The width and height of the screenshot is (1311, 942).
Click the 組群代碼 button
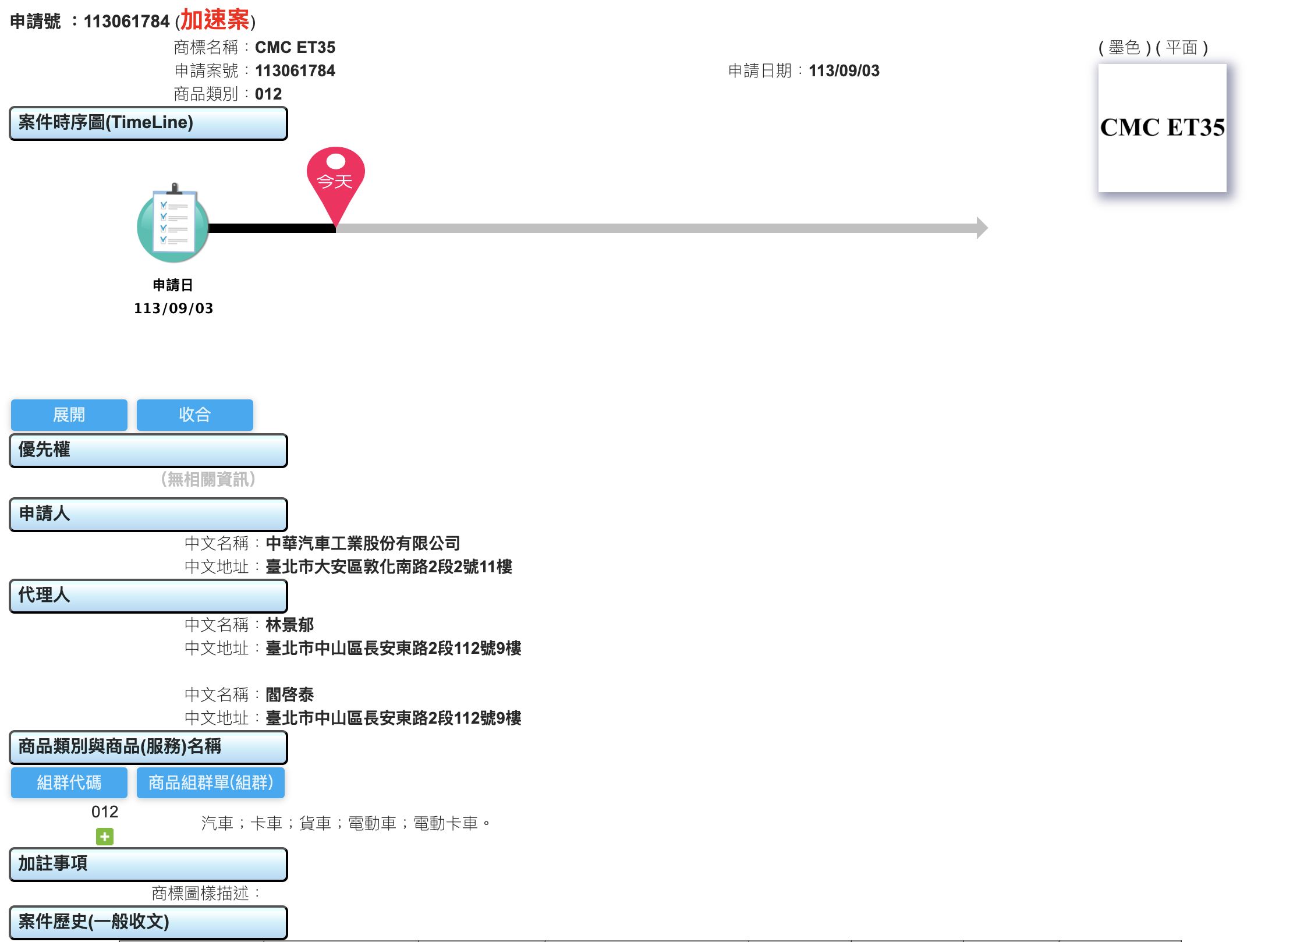(x=69, y=782)
